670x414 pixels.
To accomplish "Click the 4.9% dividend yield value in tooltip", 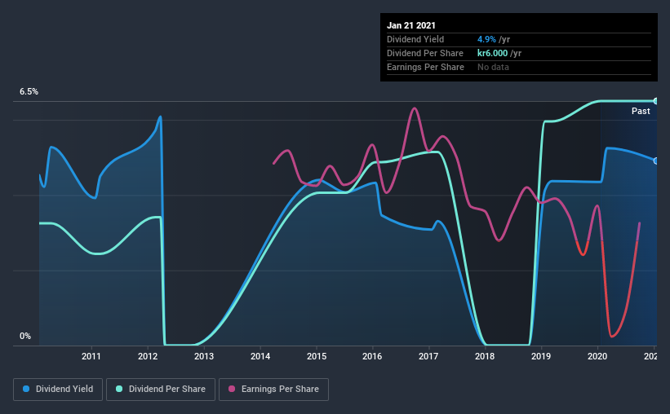I will pyautogui.click(x=486, y=39).
